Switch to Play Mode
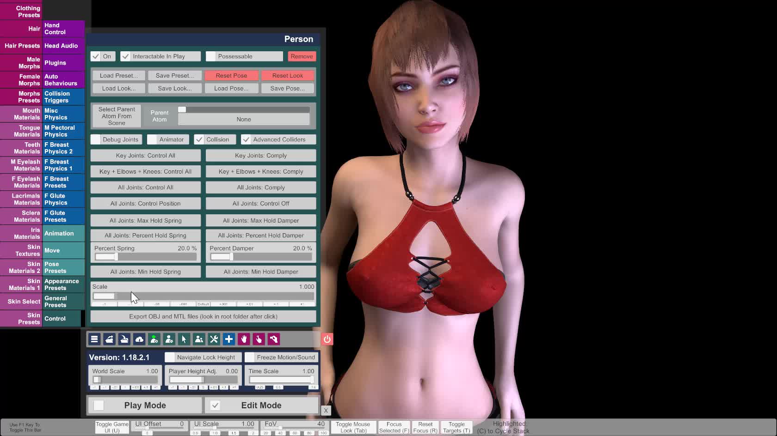Viewport: 777px width, 436px height. coord(145,406)
